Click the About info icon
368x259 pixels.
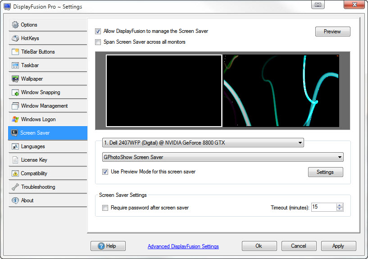coord(15,200)
